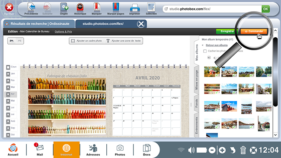
Task: Add a text box with Ajouter une zone de texte
Action: coord(124,41)
